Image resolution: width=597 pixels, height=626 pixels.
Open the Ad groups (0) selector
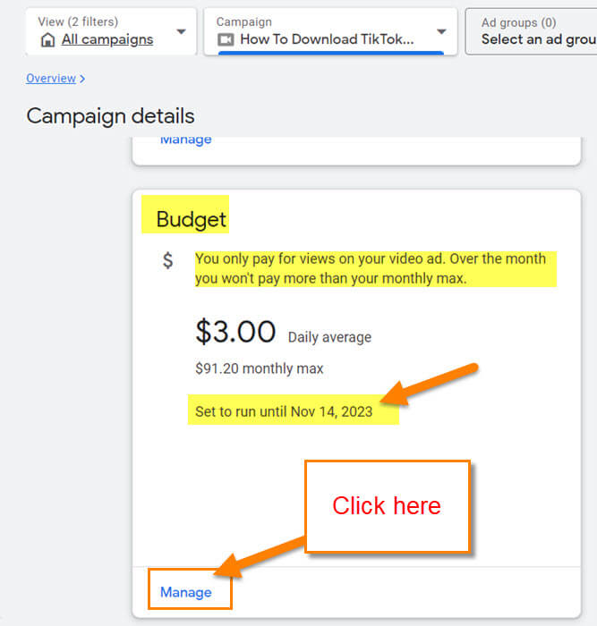[x=531, y=31]
